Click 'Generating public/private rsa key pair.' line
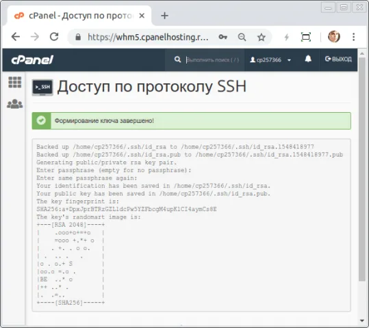 point(106,163)
